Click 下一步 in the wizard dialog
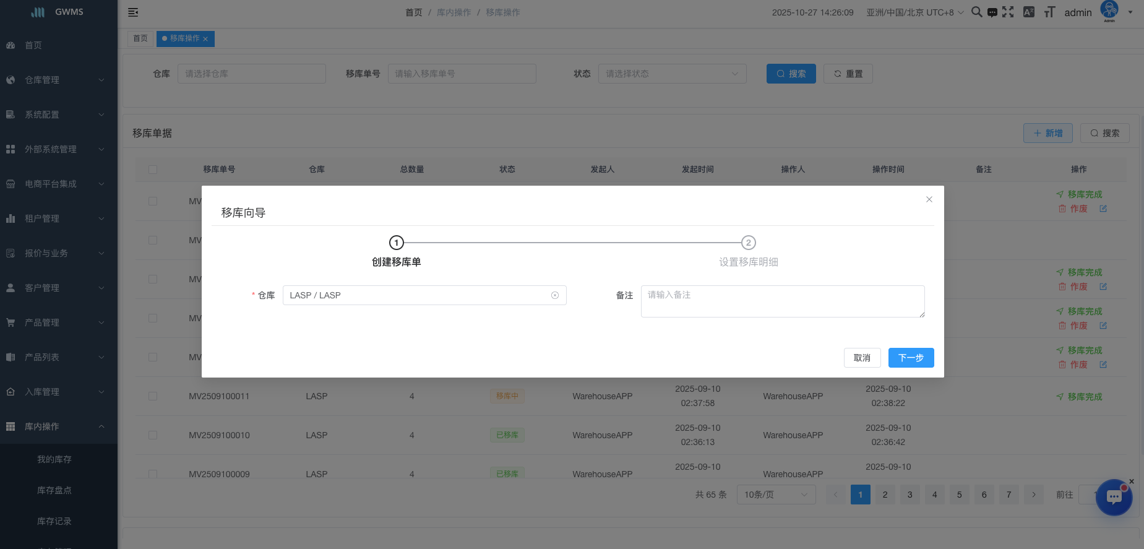 click(x=911, y=358)
